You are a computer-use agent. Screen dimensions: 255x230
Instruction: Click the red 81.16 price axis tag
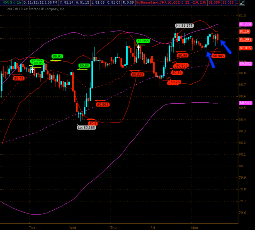[244, 31]
